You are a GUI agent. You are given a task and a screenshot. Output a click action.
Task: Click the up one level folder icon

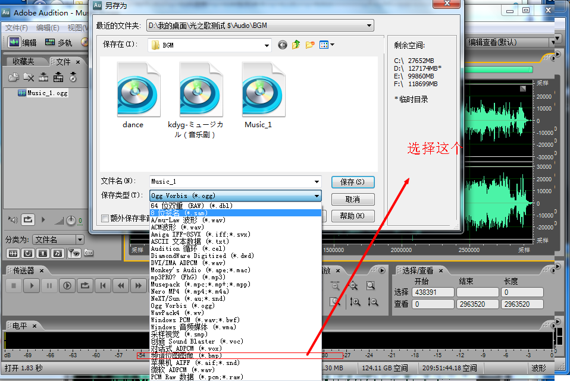coord(296,45)
